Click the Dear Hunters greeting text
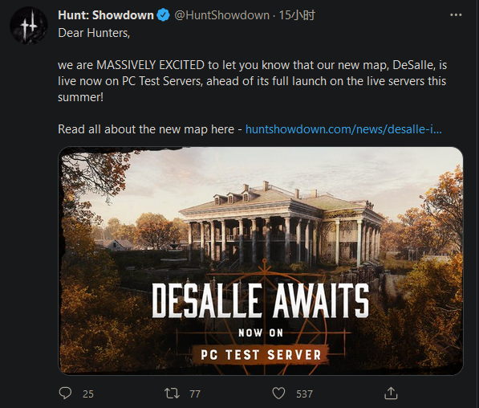The height and width of the screenshot is (408, 479). tap(94, 33)
